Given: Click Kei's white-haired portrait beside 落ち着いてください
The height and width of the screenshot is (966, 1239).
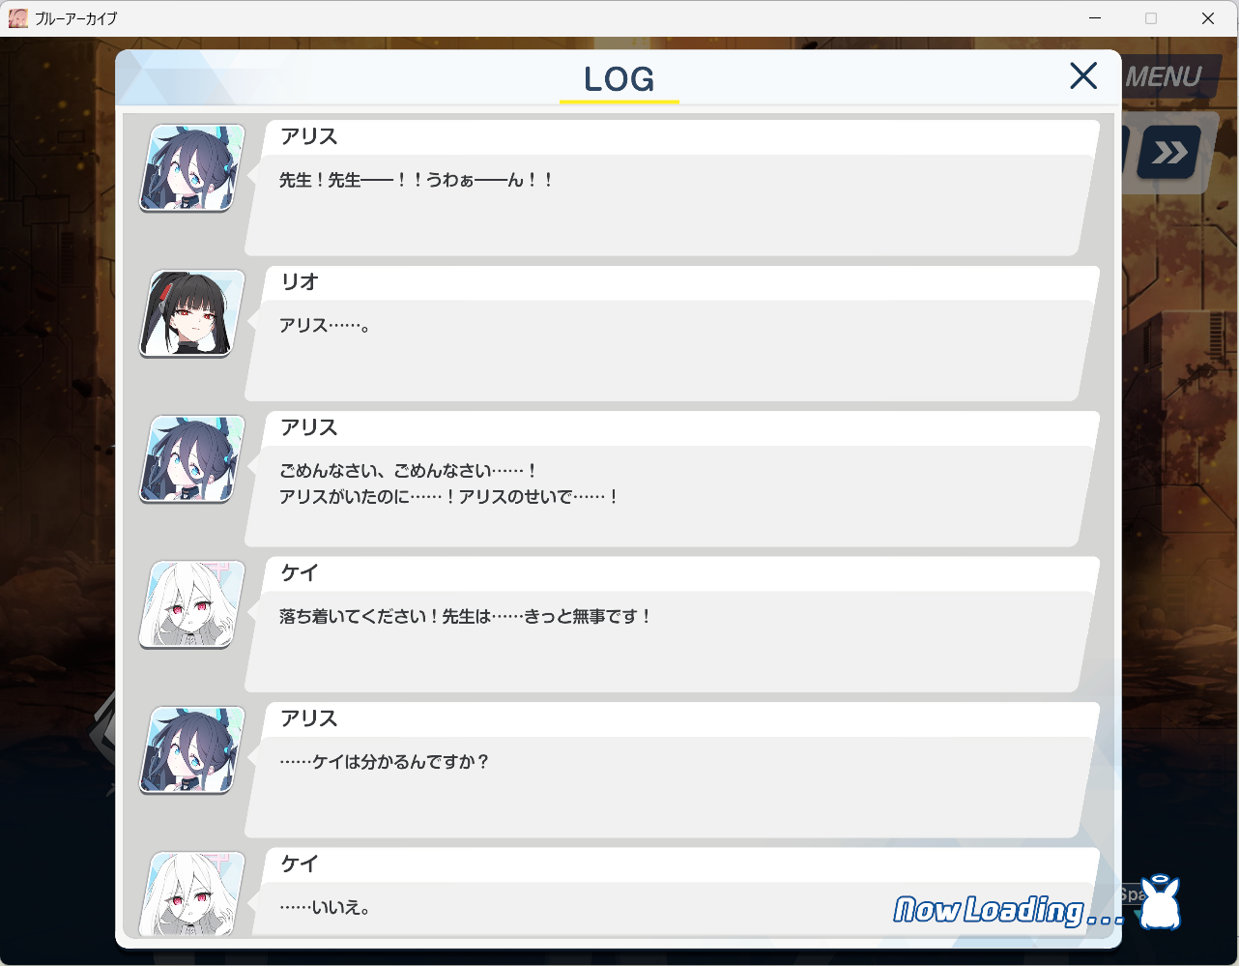Looking at the screenshot, I should (x=192, y=604).
